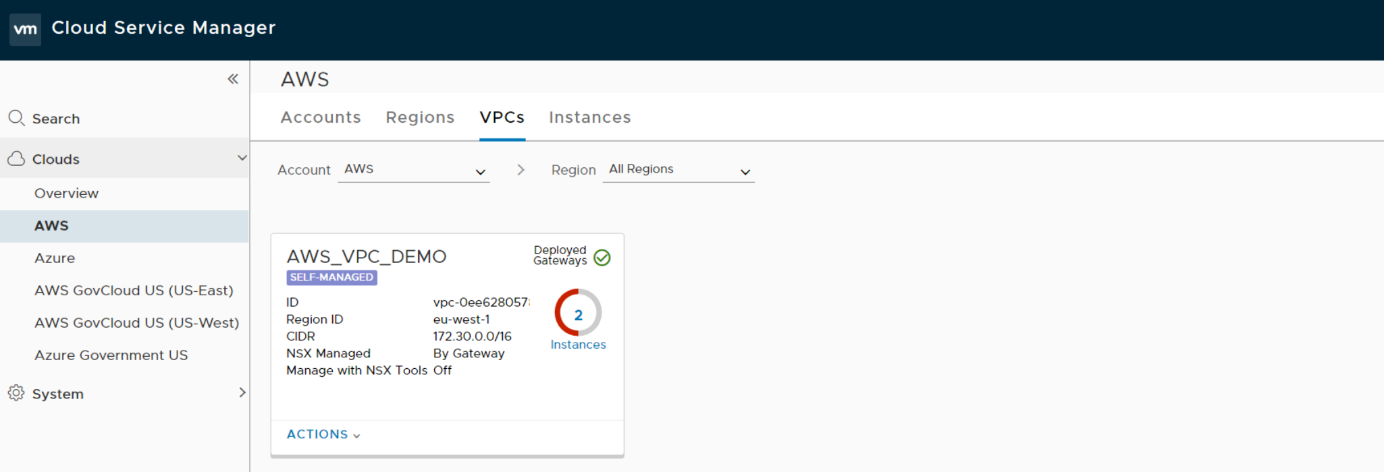Open the ACTIONS dropdown on AWS_VPC_DEMO
The height and width of the screenshot is (472, 1384).
tap(323, 435)
